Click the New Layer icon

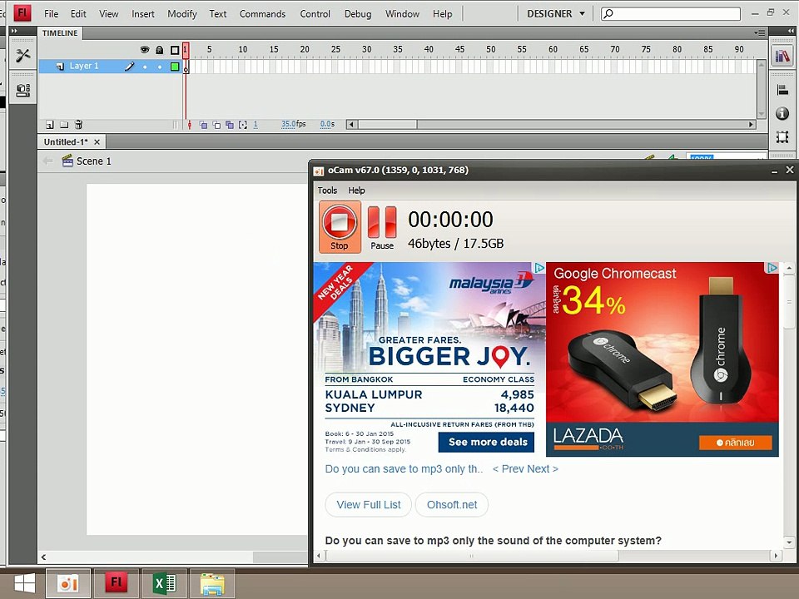point(49,124)
